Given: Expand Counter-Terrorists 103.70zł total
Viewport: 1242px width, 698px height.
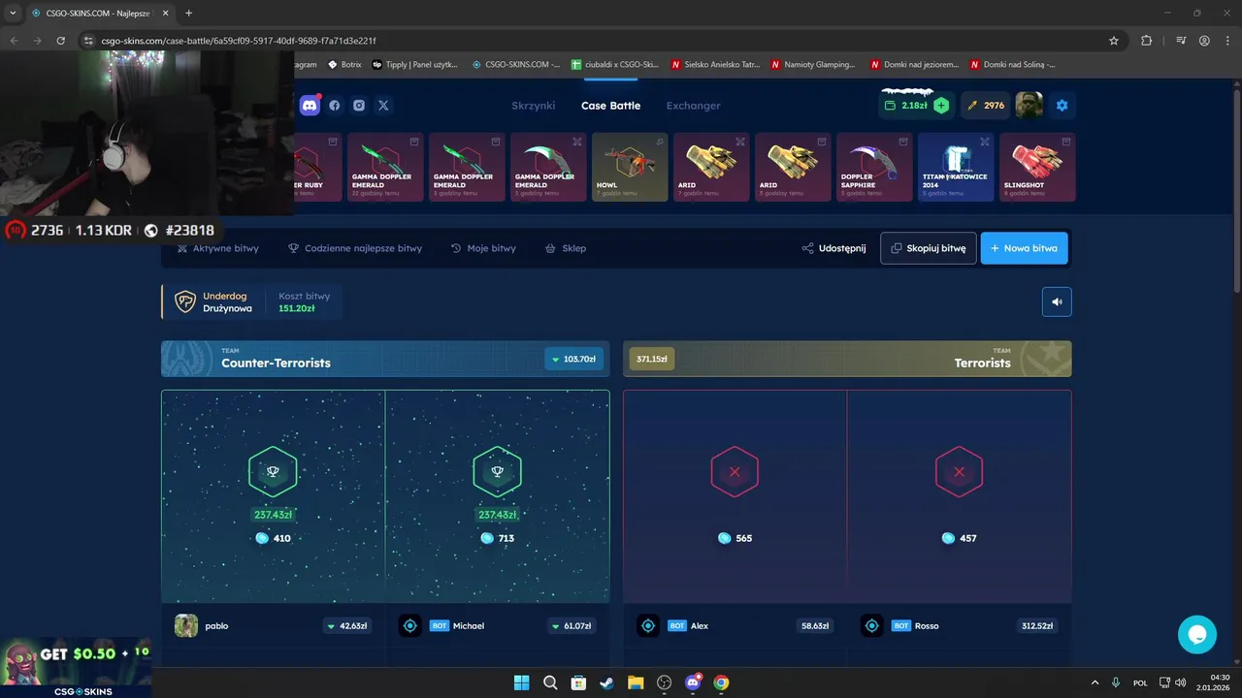Looking at the screenshot, I should point(573,359).
